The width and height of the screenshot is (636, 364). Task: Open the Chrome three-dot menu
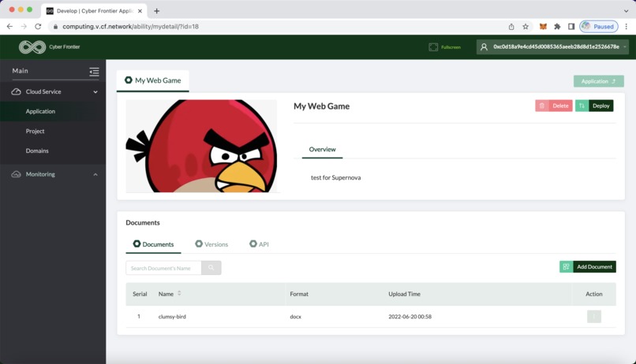[x=627, y=26]
